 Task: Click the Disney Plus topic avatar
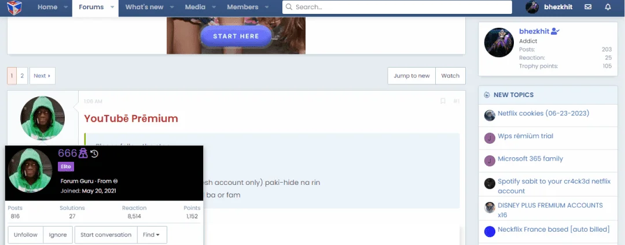point(490,207)
